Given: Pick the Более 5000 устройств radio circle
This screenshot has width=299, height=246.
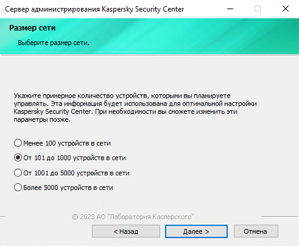Looking at the screenshot, I should (x=18, y=188).
